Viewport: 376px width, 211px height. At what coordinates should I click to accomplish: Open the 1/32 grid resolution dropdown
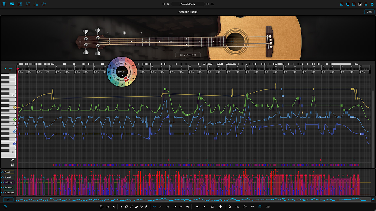(x=267, y=207)
